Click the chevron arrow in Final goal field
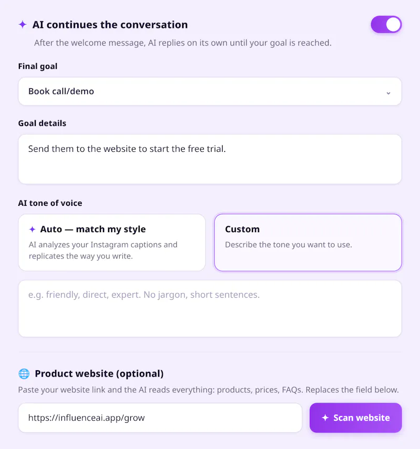The width and height of the screenshot is (420, 449). [x=388, y=93]
